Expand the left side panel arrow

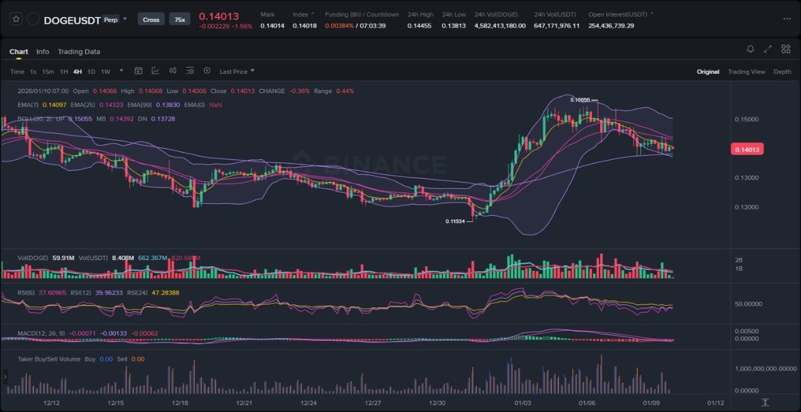(x=6, y=377)
